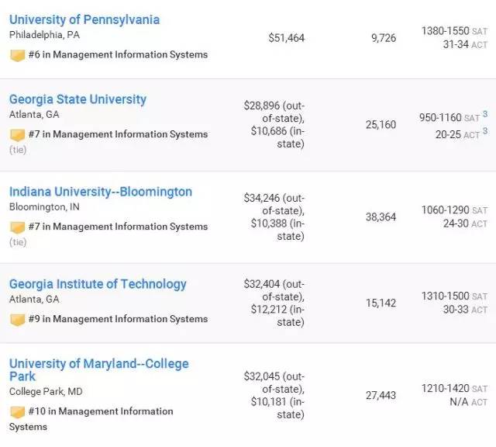496x447 pixels.
Task: Click the $51,464 tuition for University of Pennsylvania
Action: tap(287, 37)
